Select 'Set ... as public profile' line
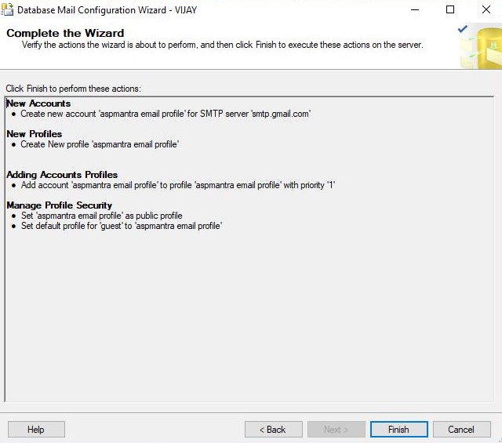 pos(102,216)
